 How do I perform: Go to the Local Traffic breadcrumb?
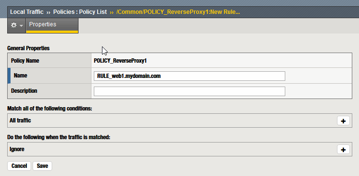(x=27, y=12)
